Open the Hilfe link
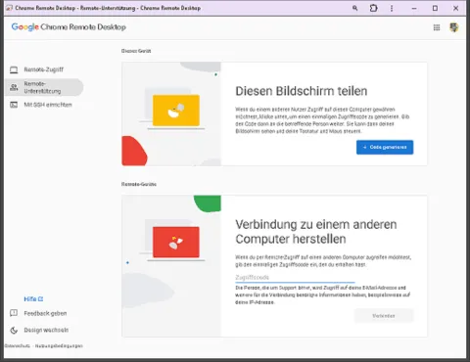 (x=33, y=298)
